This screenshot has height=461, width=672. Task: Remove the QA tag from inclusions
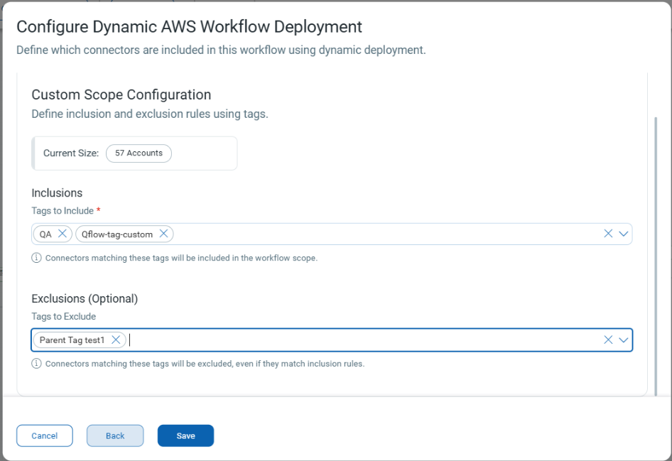tap(63, 234)
